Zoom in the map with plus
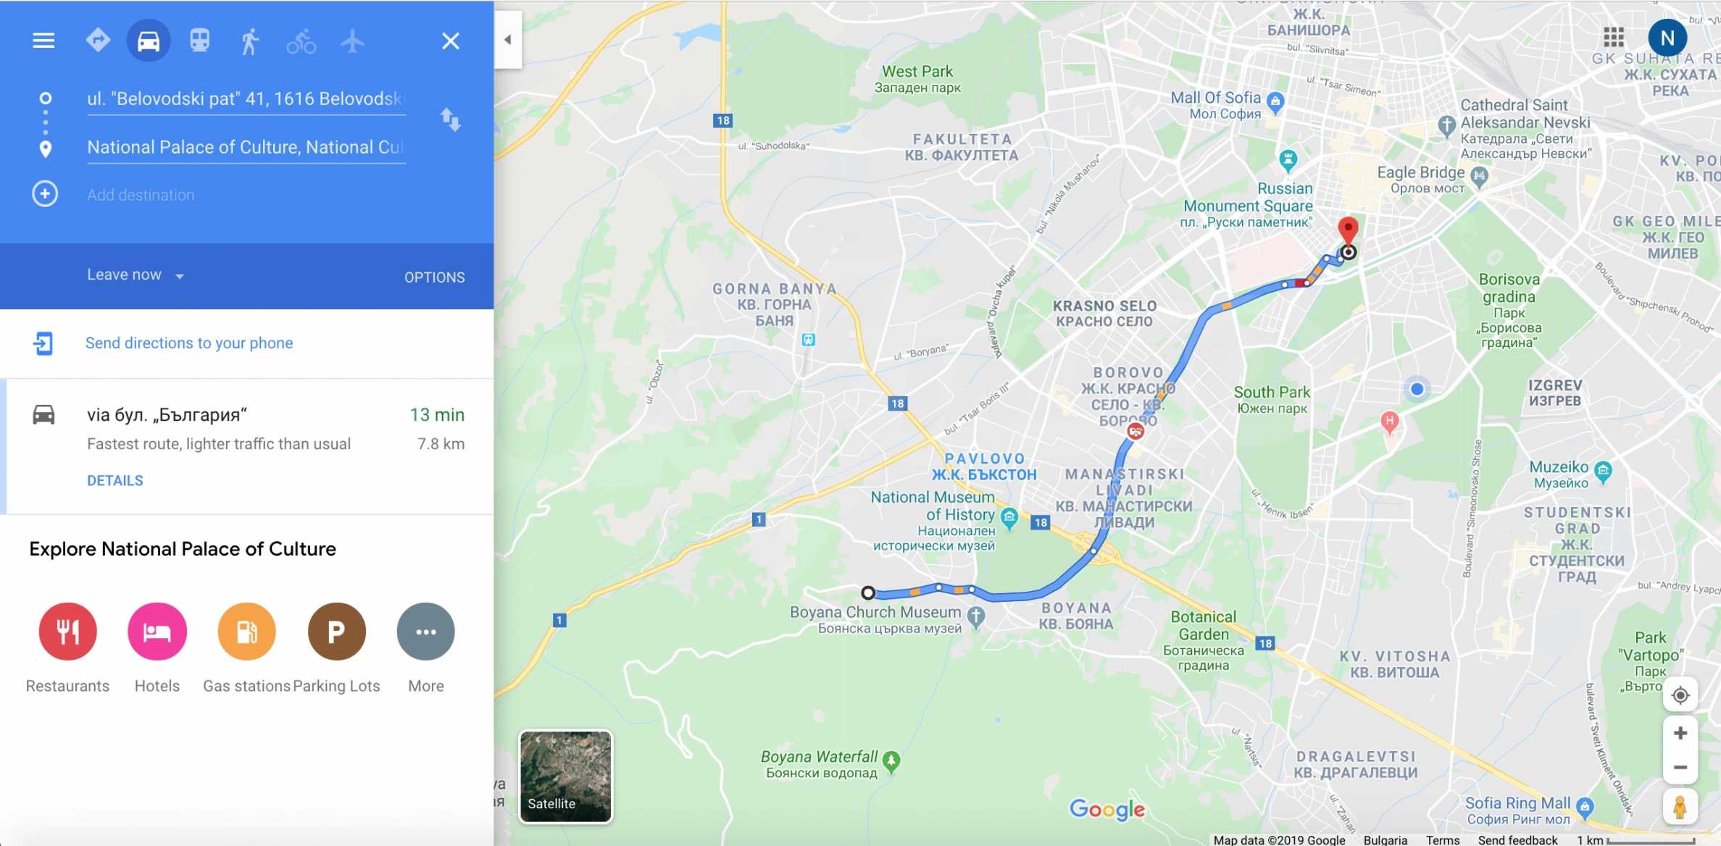Screen dimensions: 1721x846 [1680, 733]
